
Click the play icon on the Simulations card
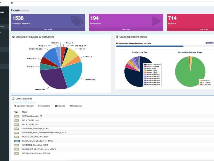pos(157,21)
